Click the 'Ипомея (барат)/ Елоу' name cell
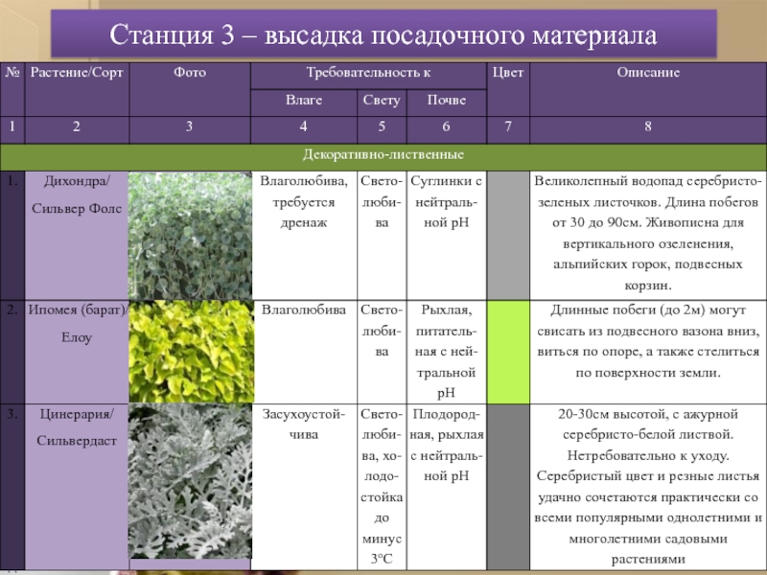The image size is (767, 575). 76,324
